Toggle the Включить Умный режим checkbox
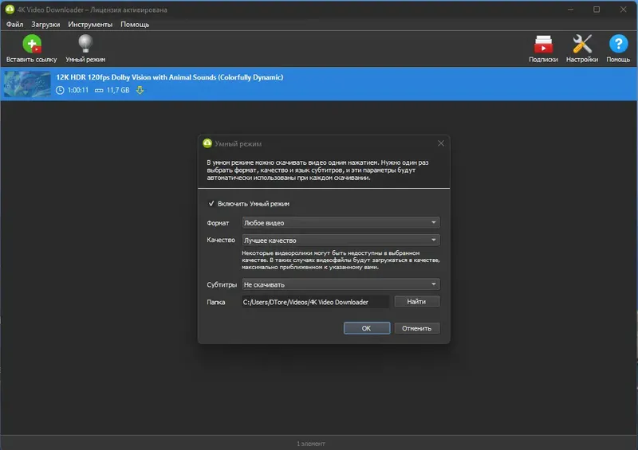638x450 pixels. pos(211,204)
